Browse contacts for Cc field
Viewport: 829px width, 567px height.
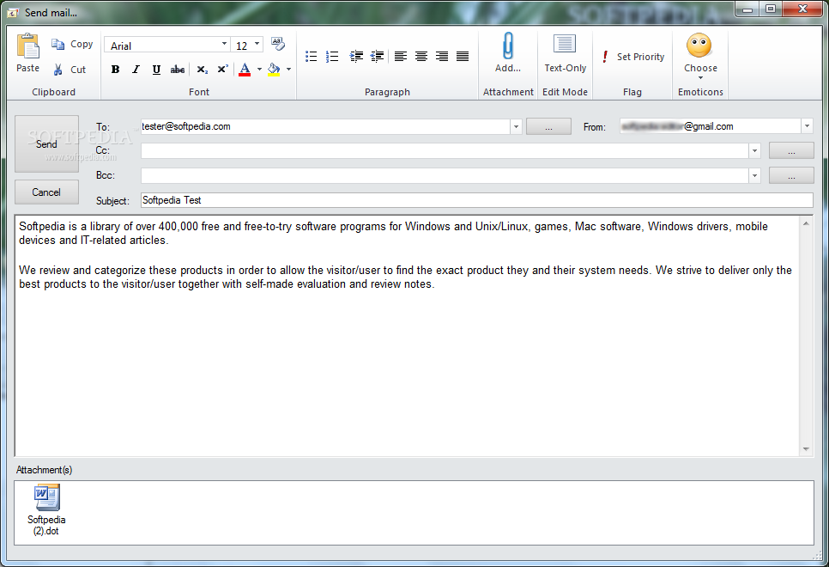pyautogui.click(x=791, y=151)
